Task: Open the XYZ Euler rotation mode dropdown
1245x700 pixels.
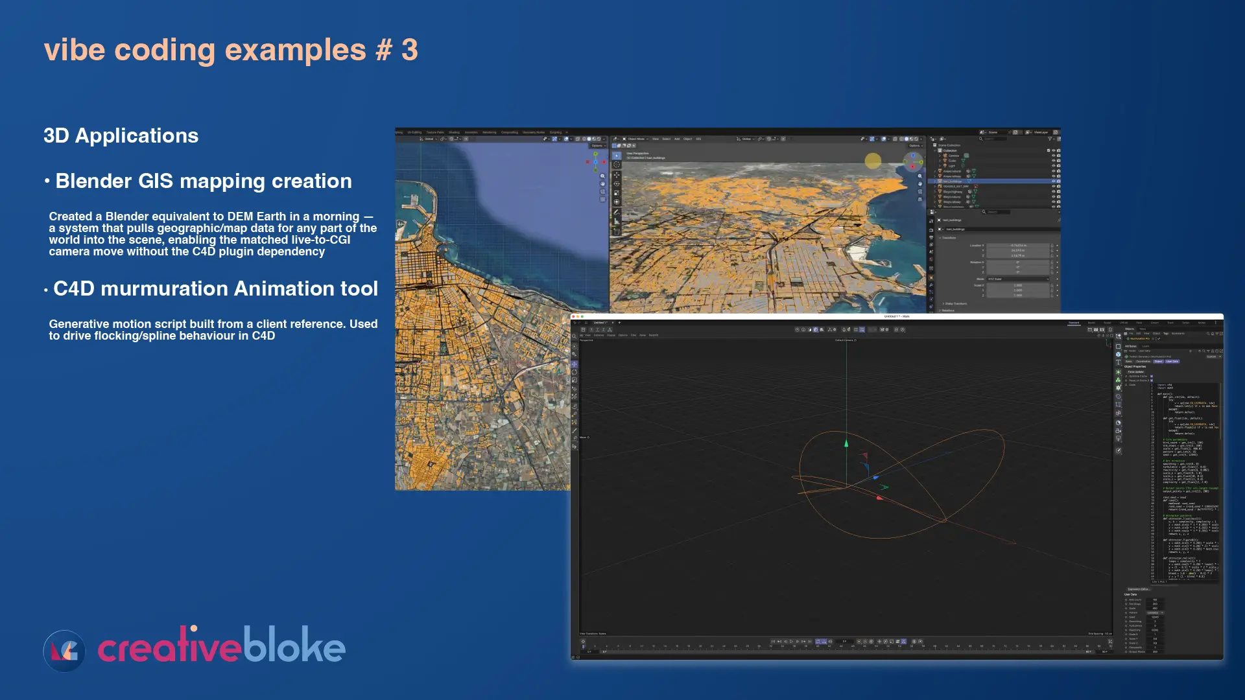Action: (x=1018, y=279)
